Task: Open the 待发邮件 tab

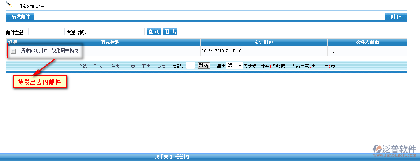Action: [20, 16]
